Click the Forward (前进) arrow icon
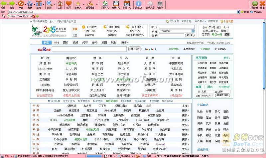Image resolution: width=266 pixels, height=158 pixels. pos(12,3)
